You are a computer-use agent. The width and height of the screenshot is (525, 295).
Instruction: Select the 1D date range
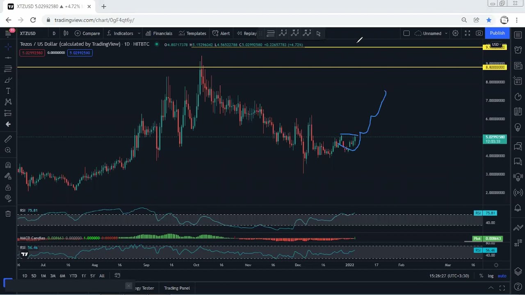25,276
